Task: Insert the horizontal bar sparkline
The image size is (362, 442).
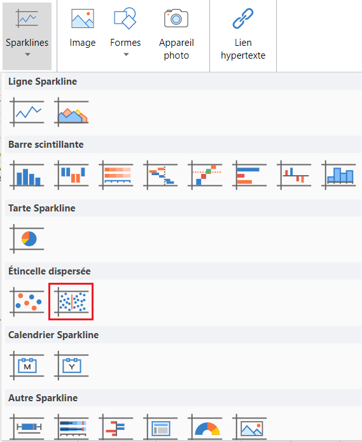Action: (249, 175)
